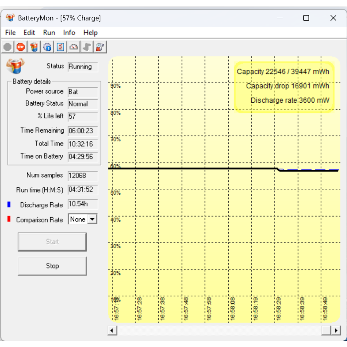Screen dimensions: 347x347
Task: Expand the Comparison Rate dropdown
Action: click(x=92, y=219)
